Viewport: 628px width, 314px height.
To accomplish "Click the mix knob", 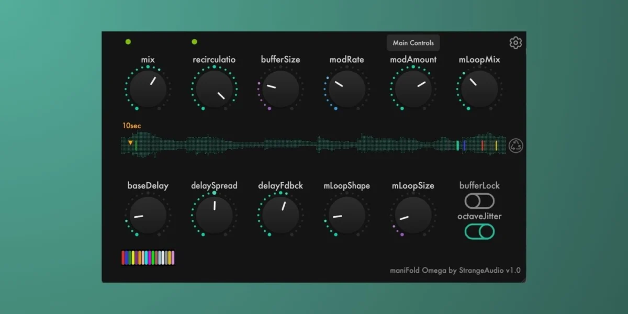I will click(148, 89).
